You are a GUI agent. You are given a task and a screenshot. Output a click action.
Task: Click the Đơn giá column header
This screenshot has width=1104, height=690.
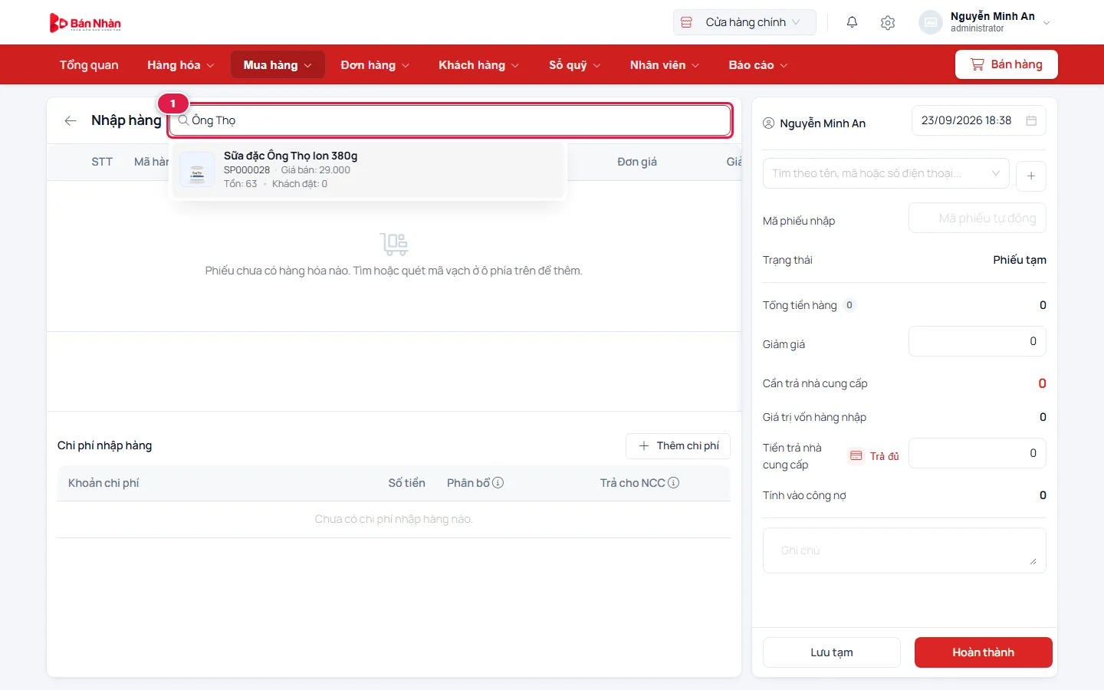[x=637, y=162]
